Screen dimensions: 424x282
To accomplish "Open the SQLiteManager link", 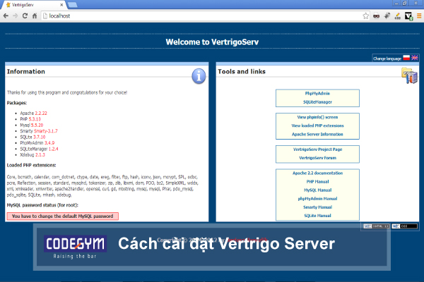I will [317, 102].
